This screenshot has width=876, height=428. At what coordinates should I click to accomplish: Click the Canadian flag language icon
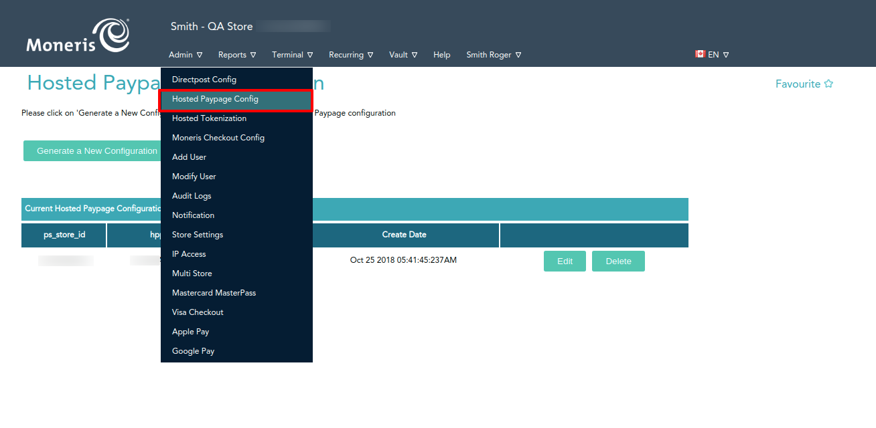700,54
